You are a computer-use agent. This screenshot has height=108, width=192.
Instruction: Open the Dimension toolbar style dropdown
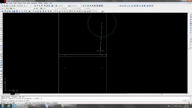tap(100, 11)
